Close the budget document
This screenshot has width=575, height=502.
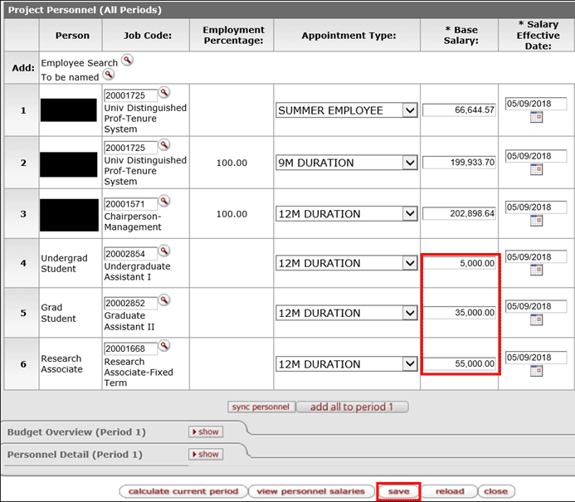[x=496, y=491]
